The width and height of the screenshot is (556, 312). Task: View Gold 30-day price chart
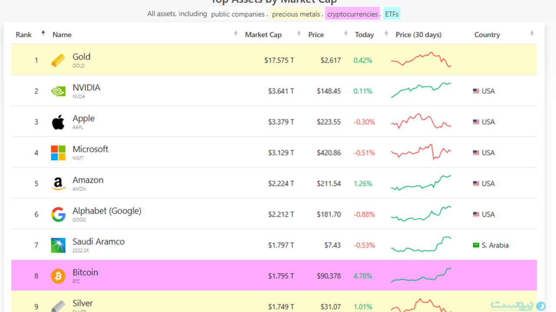421,60
